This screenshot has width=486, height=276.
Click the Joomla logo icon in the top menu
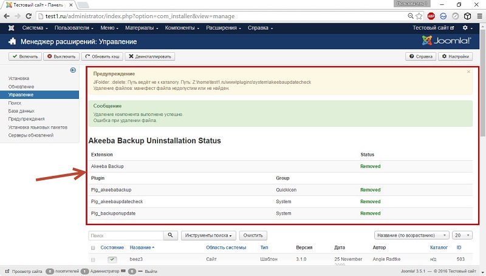click(12, 28)
